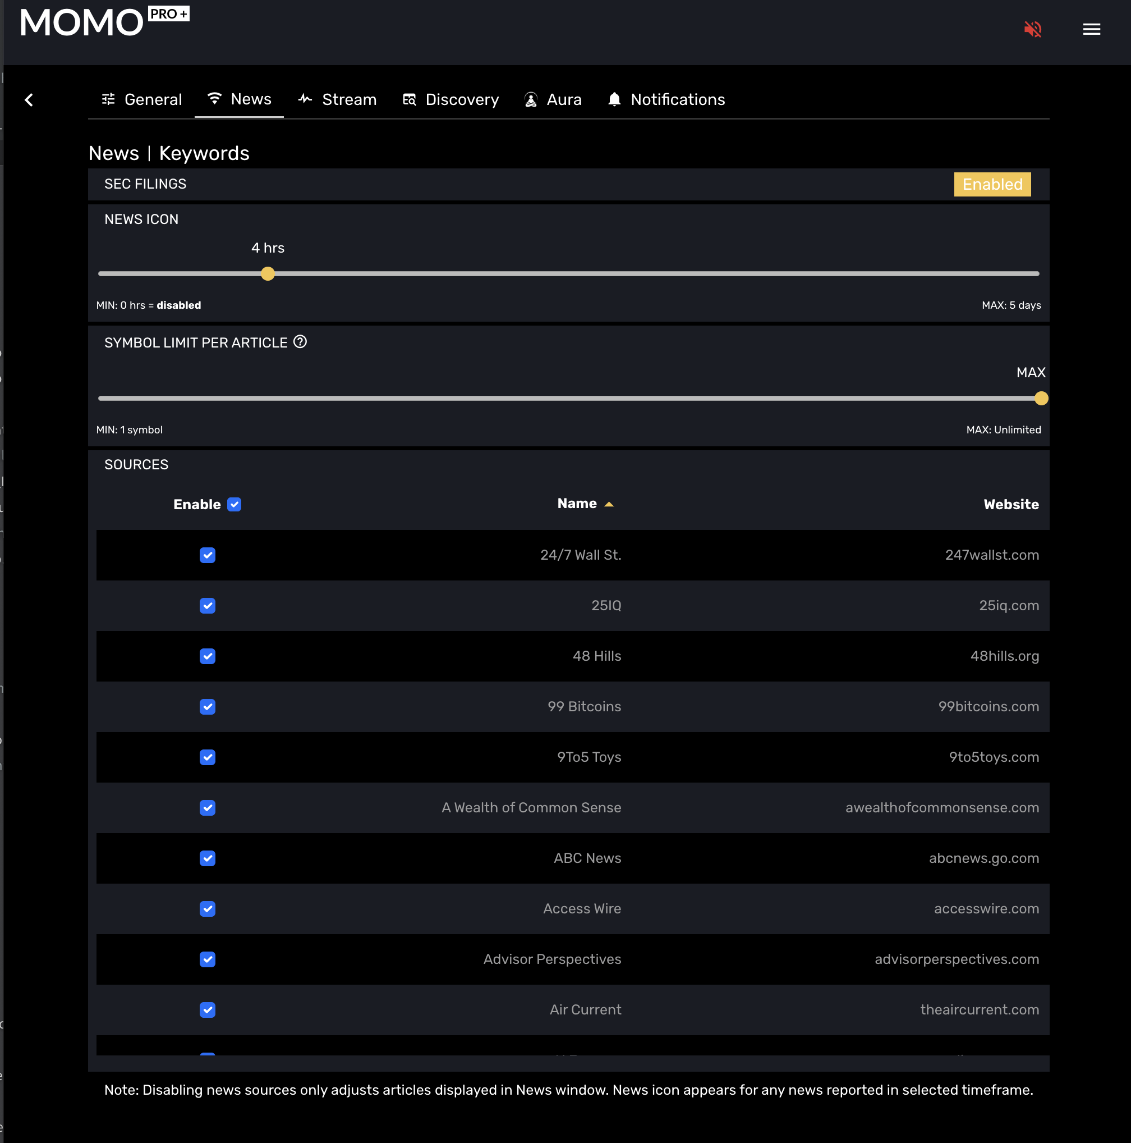Toggle the SEC Filings Enabled button

coord(991,184)
